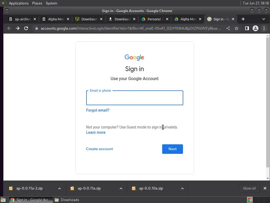Click Show all downloads
Viewport: 270px width, 203px height.
pos(249,188)
